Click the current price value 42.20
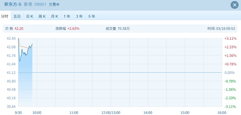Viewport: 241px width, 115px height. 19,28
